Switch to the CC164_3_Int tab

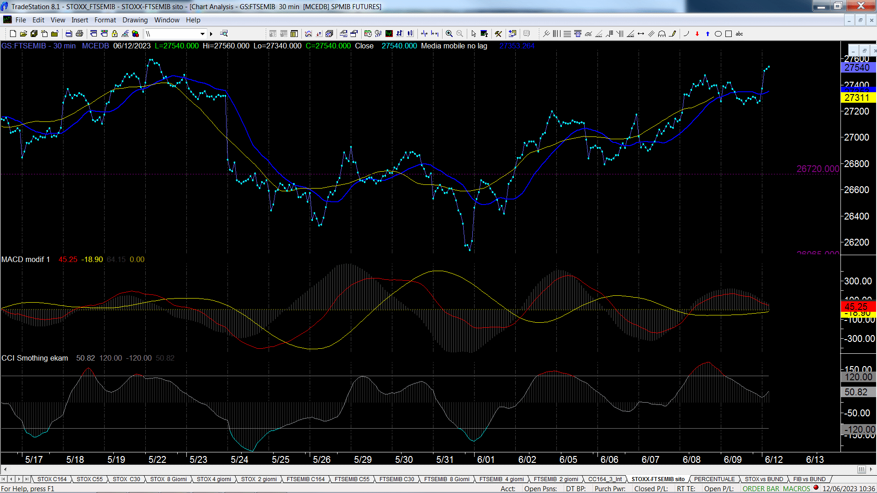pos(605,479)
